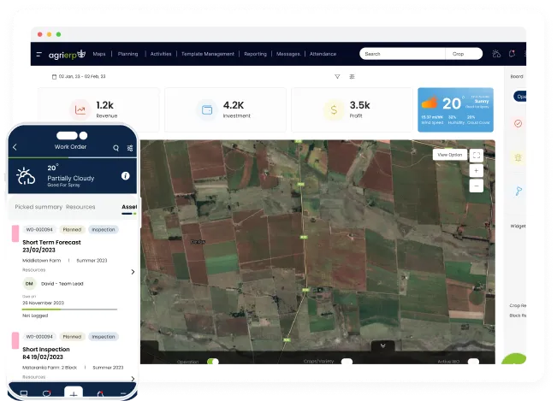Toggle the Operation switch below the map
Viewport: 557px width, 401px height.
213,362
